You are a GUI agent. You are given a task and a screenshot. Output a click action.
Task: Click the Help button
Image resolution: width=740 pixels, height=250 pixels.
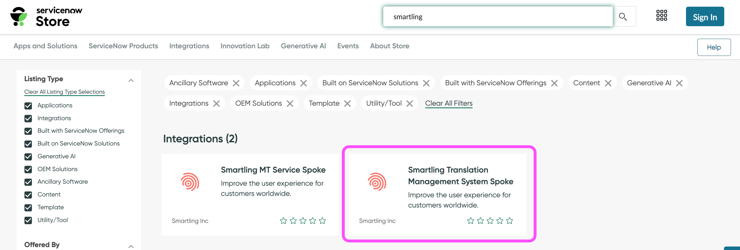coord(714,47)
